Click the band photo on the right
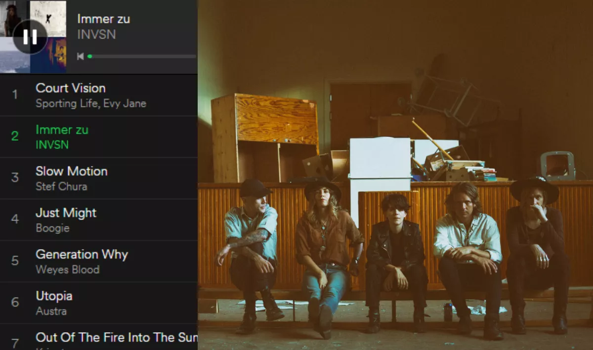The height and width of the screenshot is (350, 593). (395, 175)
